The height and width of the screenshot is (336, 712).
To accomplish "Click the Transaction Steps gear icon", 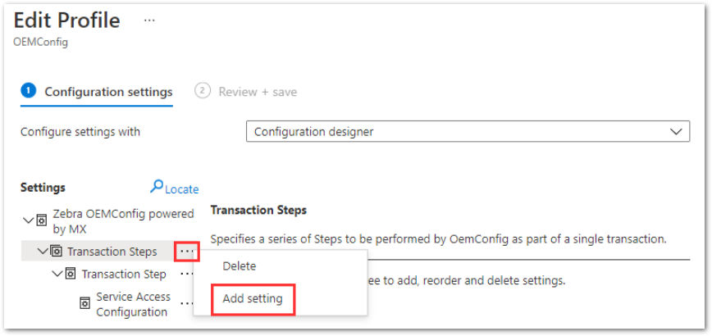I will (57, 252).
